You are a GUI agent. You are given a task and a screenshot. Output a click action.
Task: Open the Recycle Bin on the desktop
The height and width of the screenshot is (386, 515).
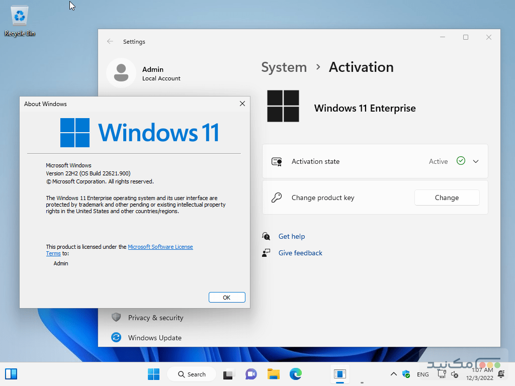click(x=19, y=15)
